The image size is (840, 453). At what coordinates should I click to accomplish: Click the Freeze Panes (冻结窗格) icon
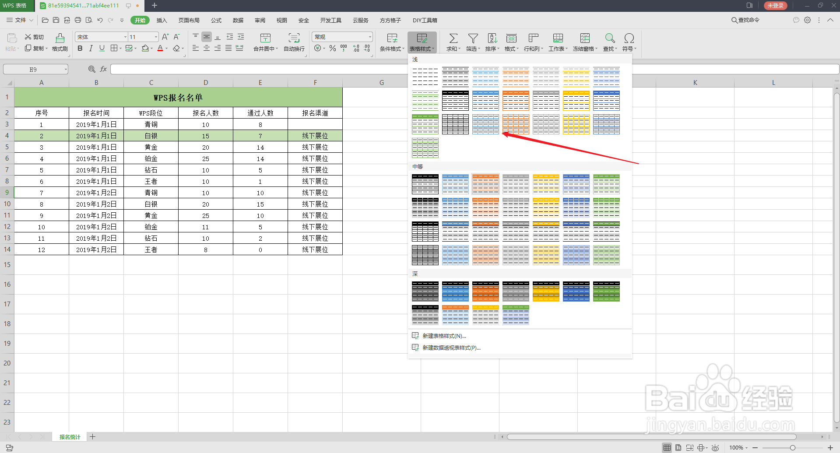click(585, 39)
